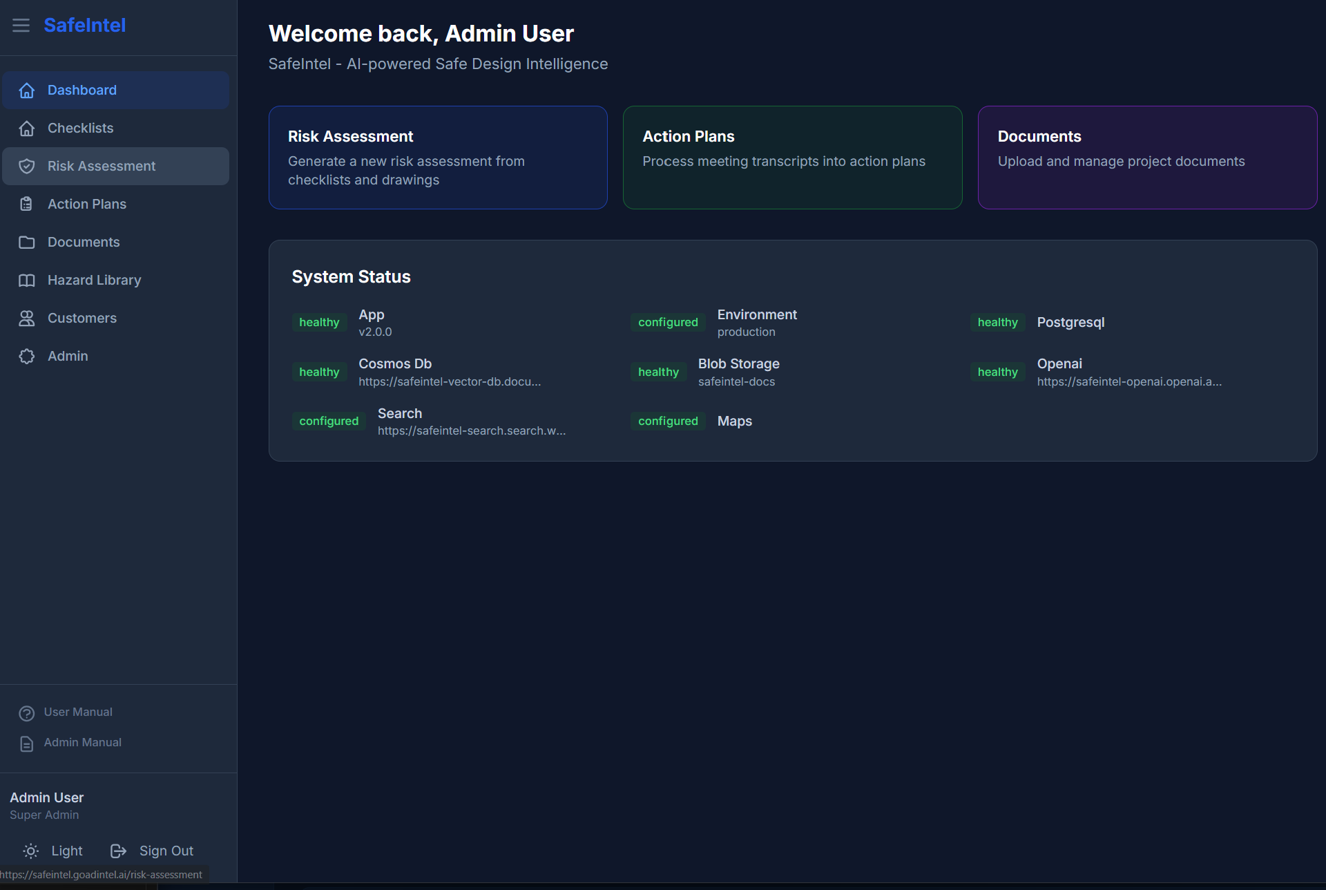The height and width of the screenshot is (890, 1326).
Task: Click the Customers people icon
Action: coord(27,319)
